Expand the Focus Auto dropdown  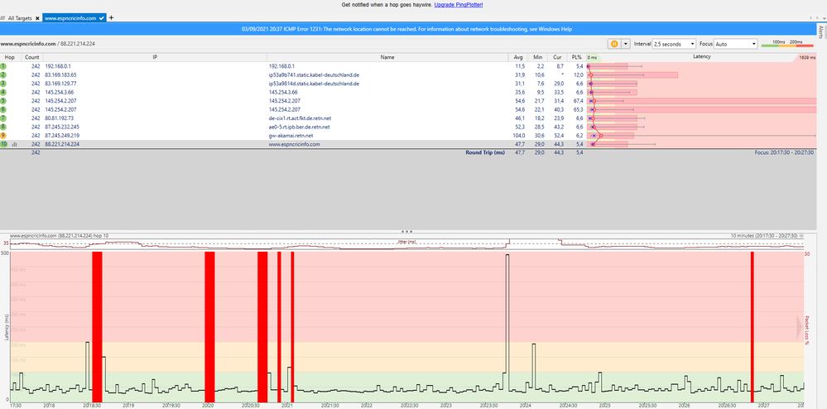click(x=735, y=44)
